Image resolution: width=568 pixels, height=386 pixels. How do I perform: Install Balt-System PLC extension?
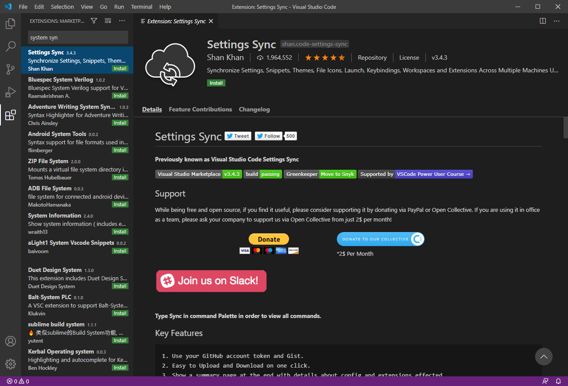pos(120,313)
